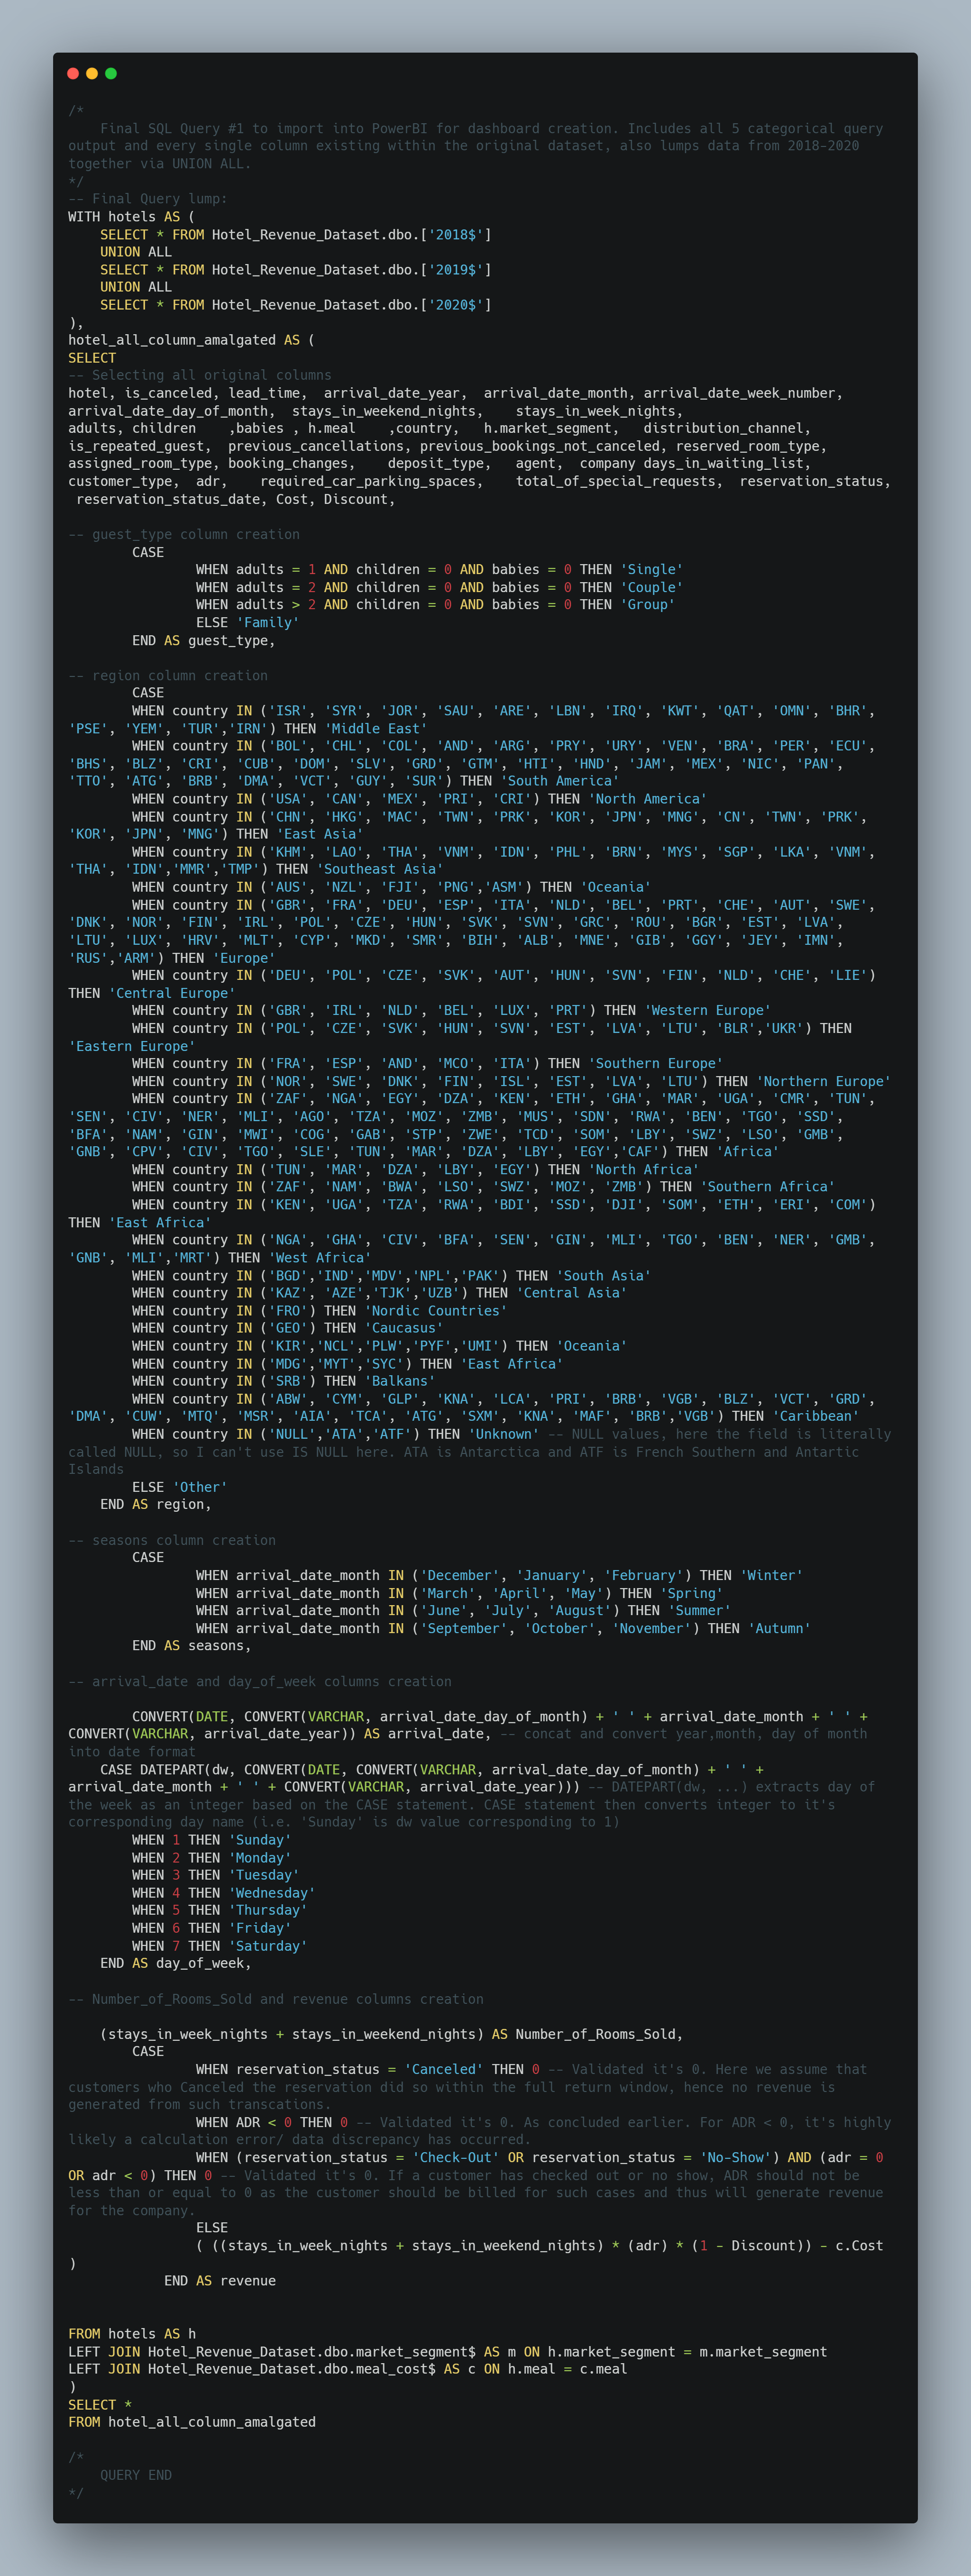Screen dimensions: 971x2576
Task: Click the red close dot
Action: pos(73,73)
